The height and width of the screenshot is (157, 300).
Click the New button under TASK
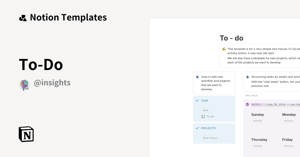click(205, 110)
